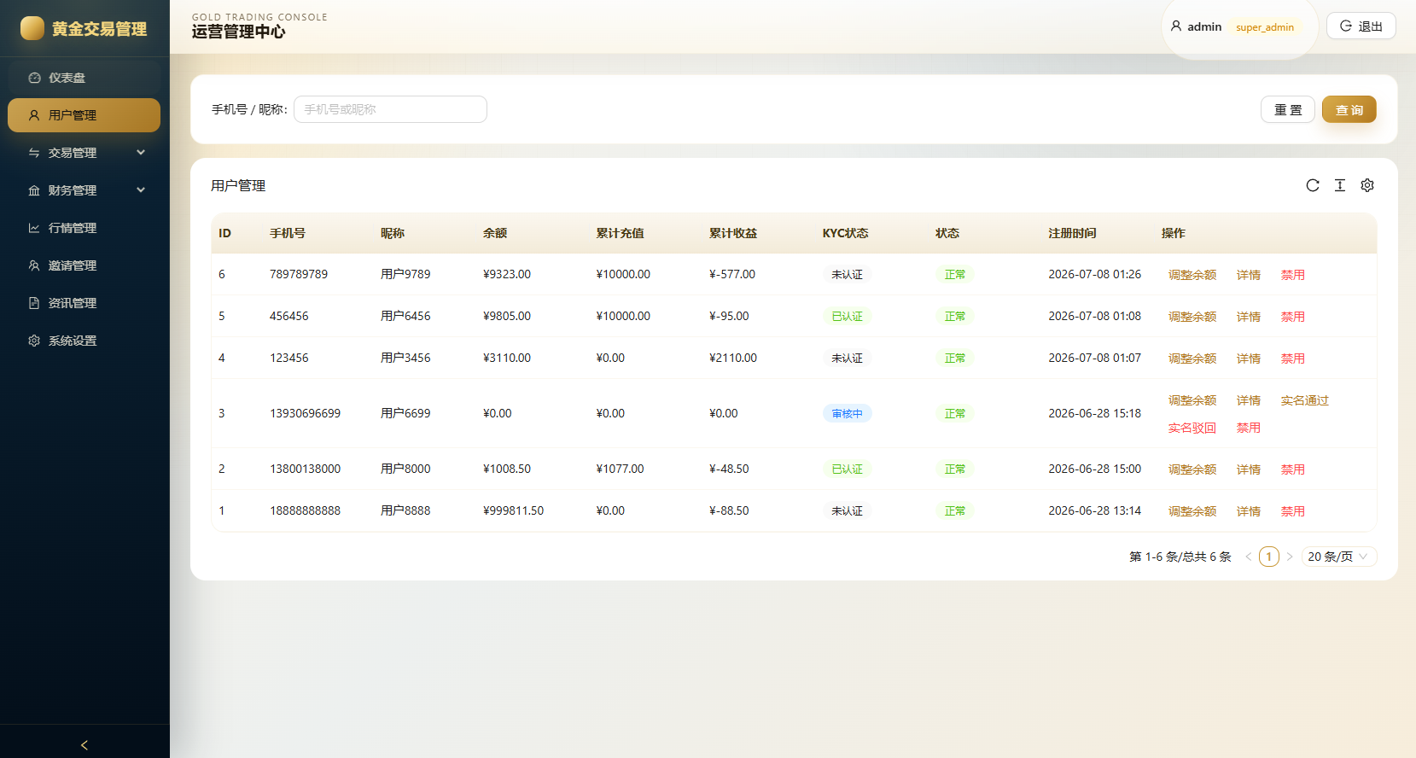Focus the 手机号或昵称 search field
The width and height of the screenshot is (1416, 758).
coord(390,109)
